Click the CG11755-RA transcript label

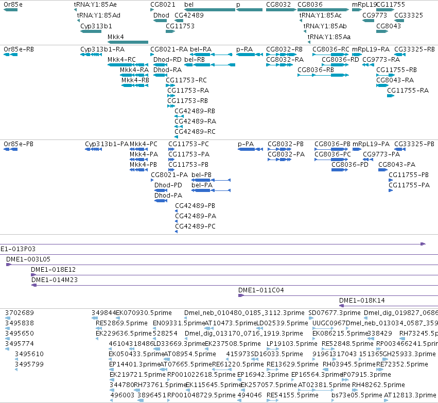(x=408, y=90)
